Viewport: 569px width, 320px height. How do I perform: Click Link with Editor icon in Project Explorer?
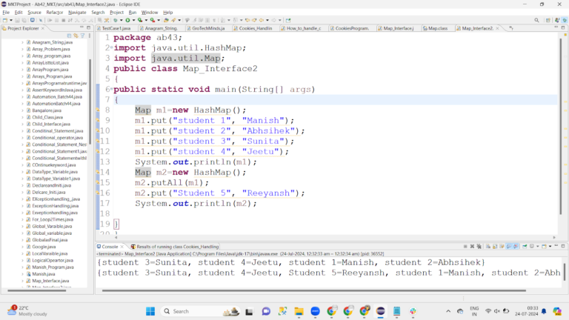75,36
